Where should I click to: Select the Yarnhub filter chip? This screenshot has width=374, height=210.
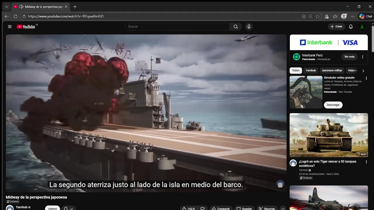(x=311, y=71)
